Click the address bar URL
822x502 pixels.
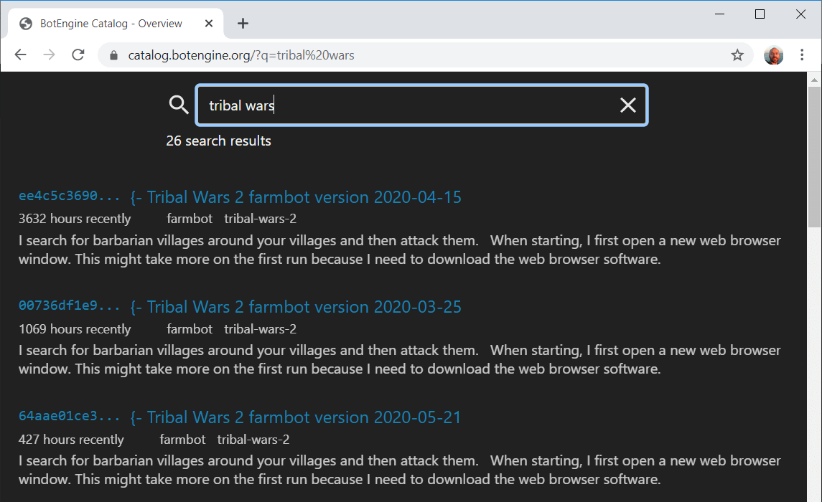[x=241, y=55]
